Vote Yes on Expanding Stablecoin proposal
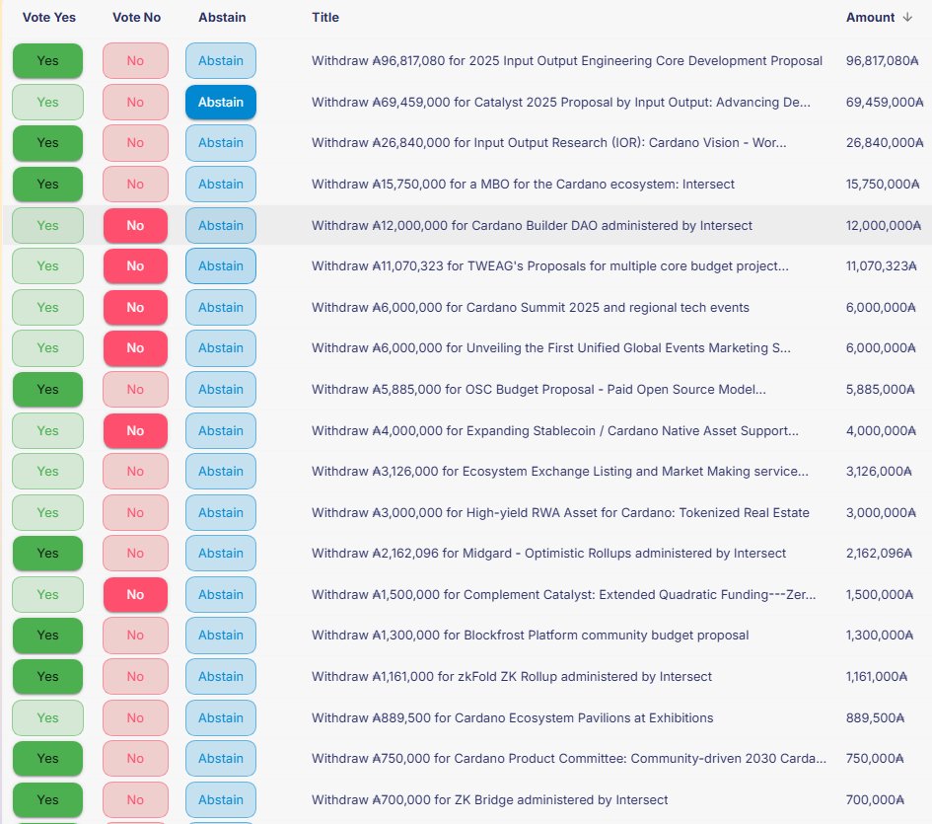The width and height of the screenshot is (932, 824). coord(47,430)
